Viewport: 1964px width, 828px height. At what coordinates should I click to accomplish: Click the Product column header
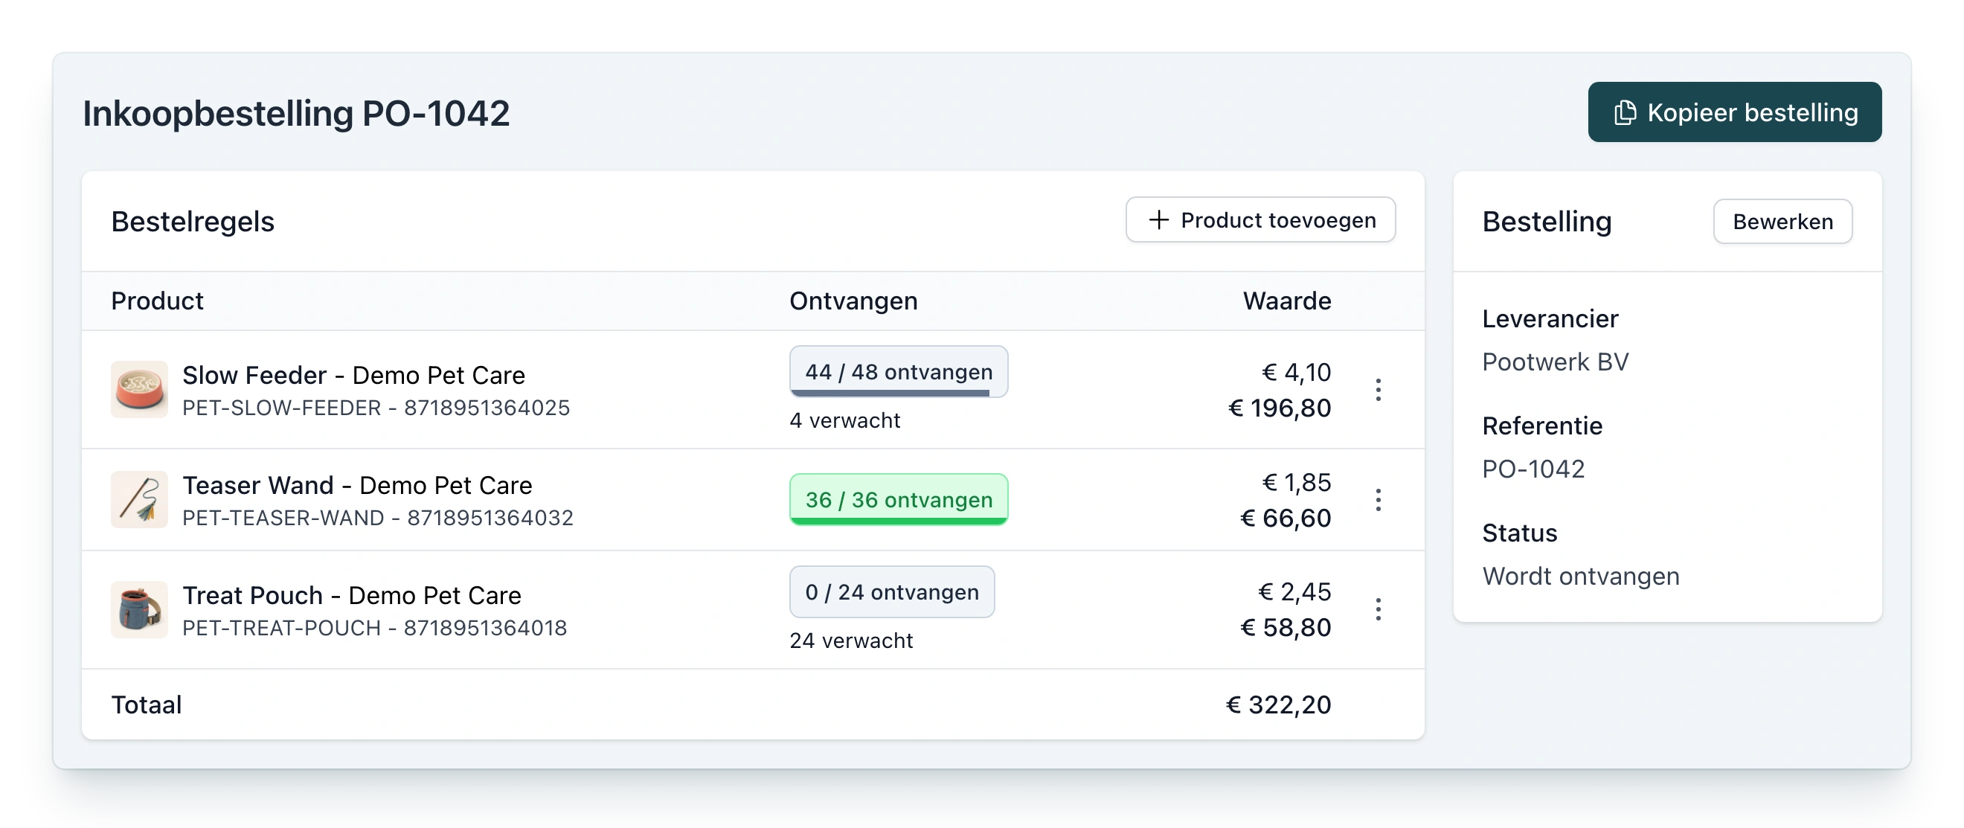pyautogui.click(x=157, y=301)
